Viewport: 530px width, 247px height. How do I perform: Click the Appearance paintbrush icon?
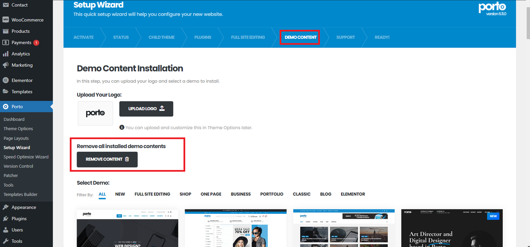coord(6,207)
